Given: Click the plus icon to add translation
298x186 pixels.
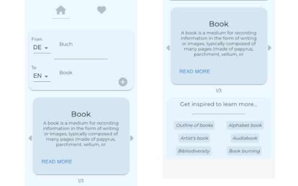Looking at the screenshot, I should point(122,82).
